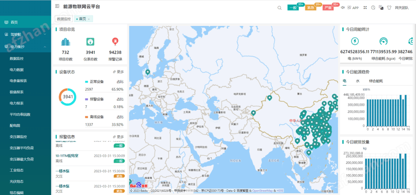Collapse the sidebar with the hamburger menu icon
Viewport: 416px width, 195px height.
(57, 6)
